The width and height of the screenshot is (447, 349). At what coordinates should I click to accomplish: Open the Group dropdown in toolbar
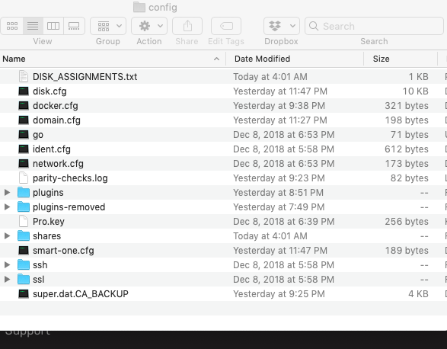(108, 26)
